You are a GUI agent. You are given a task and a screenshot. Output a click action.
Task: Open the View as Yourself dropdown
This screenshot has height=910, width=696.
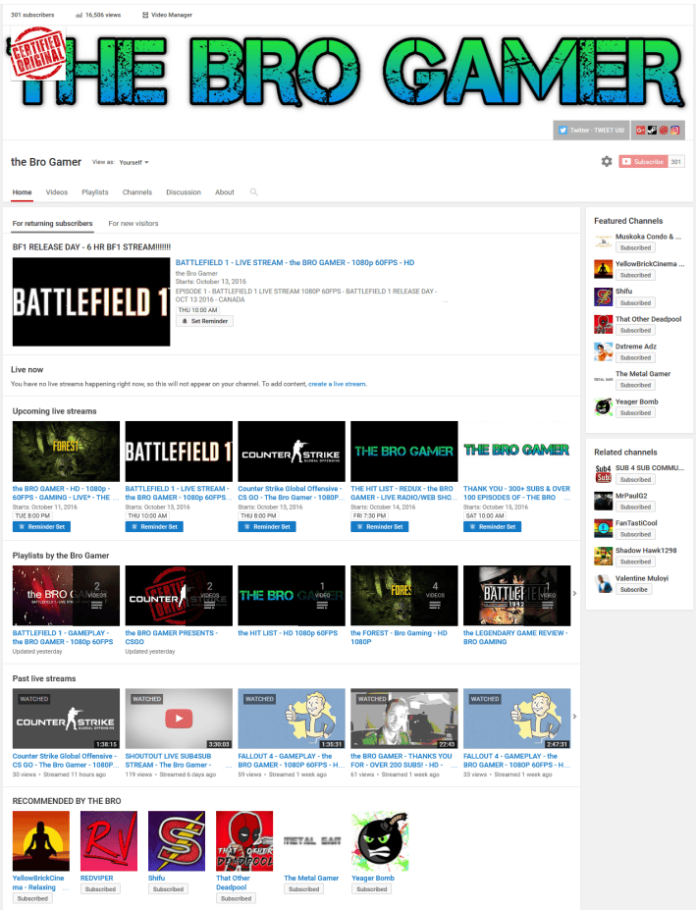(x=134, y=163)
